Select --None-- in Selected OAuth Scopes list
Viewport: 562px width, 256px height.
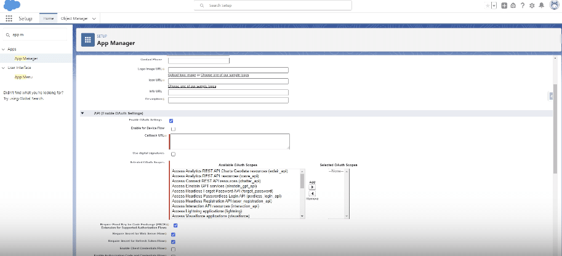(336, 172)
